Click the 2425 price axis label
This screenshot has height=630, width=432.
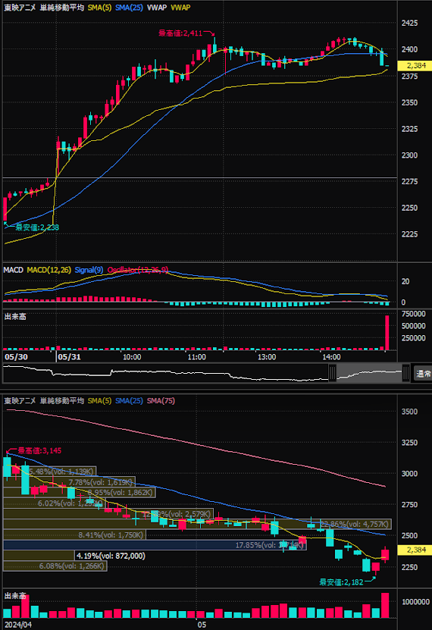tap(409, 23)
